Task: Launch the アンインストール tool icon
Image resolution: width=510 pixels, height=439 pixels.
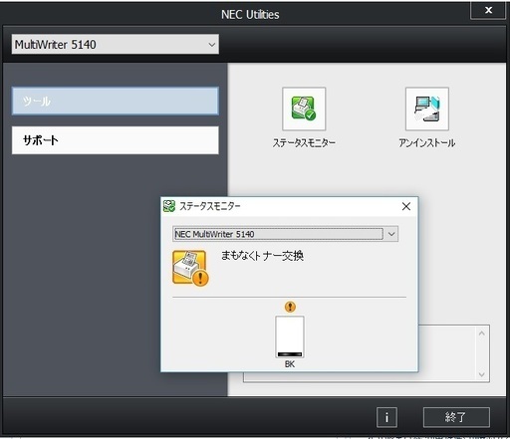Action: 427,109
